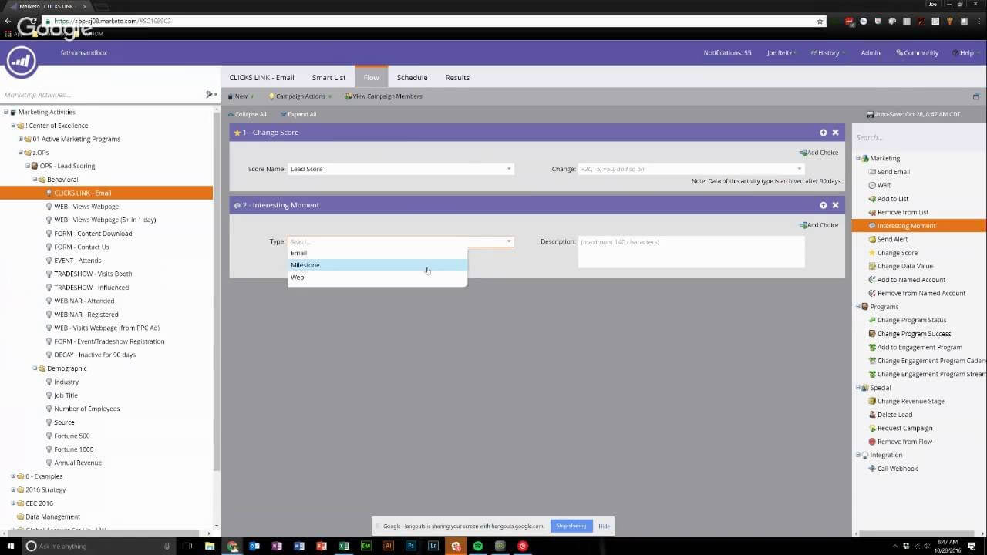Collapse the Marketing group in flow panel

pyautogui.click(x=858, y=158)
